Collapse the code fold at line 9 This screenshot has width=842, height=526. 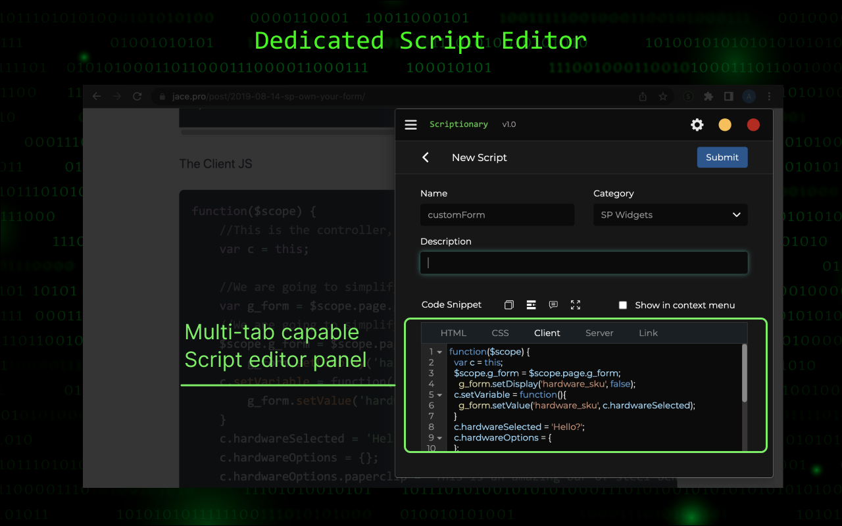[x=439, y=438]
